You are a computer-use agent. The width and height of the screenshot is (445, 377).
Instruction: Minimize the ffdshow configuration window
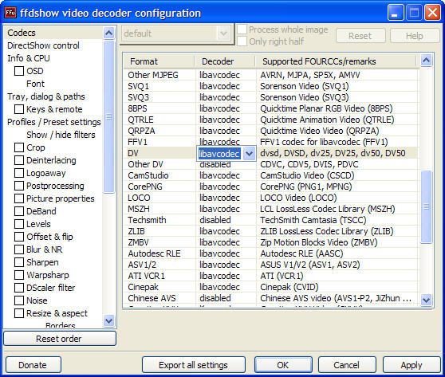[x=396, y=13]
